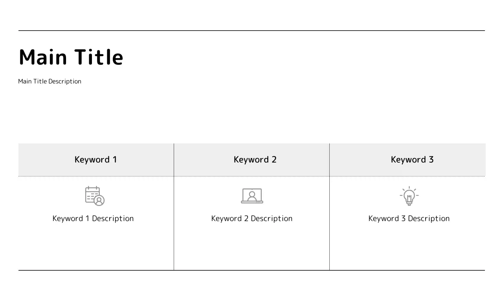Select the Keyword 2 Description text

click(252, 219)
